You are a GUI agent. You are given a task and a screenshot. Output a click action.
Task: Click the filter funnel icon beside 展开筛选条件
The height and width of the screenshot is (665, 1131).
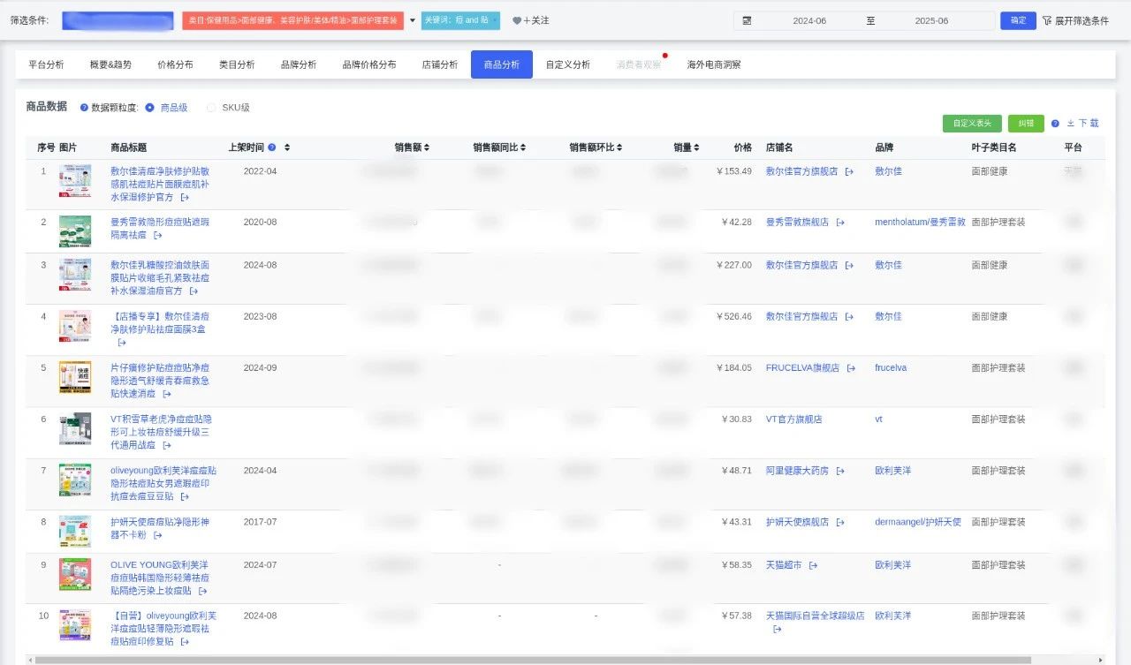pyautogui.click(x=1047, y=20)
